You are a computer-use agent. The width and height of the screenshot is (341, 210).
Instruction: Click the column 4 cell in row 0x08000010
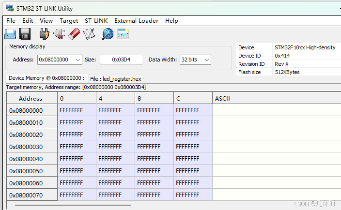(x=115, y=122)
